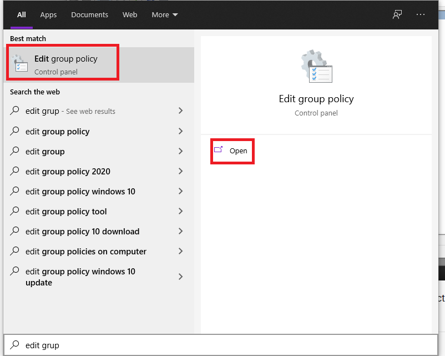Click the search text field containing 'edit grup'
Screen dimensions: 445x356
pos(222,345)
